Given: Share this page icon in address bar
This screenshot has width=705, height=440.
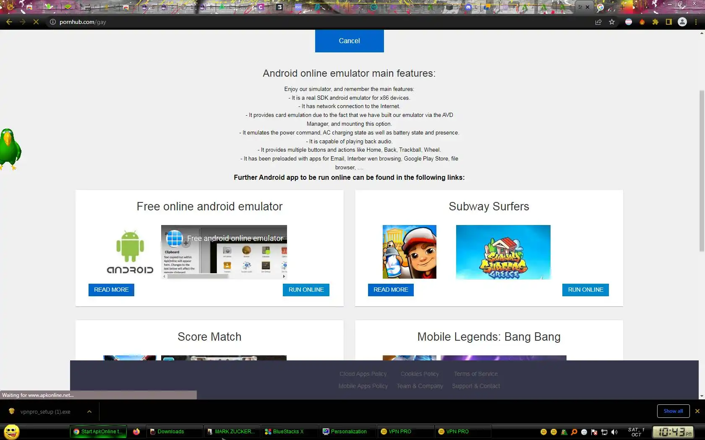Looking at the screenshot, I should coord(598,22).
